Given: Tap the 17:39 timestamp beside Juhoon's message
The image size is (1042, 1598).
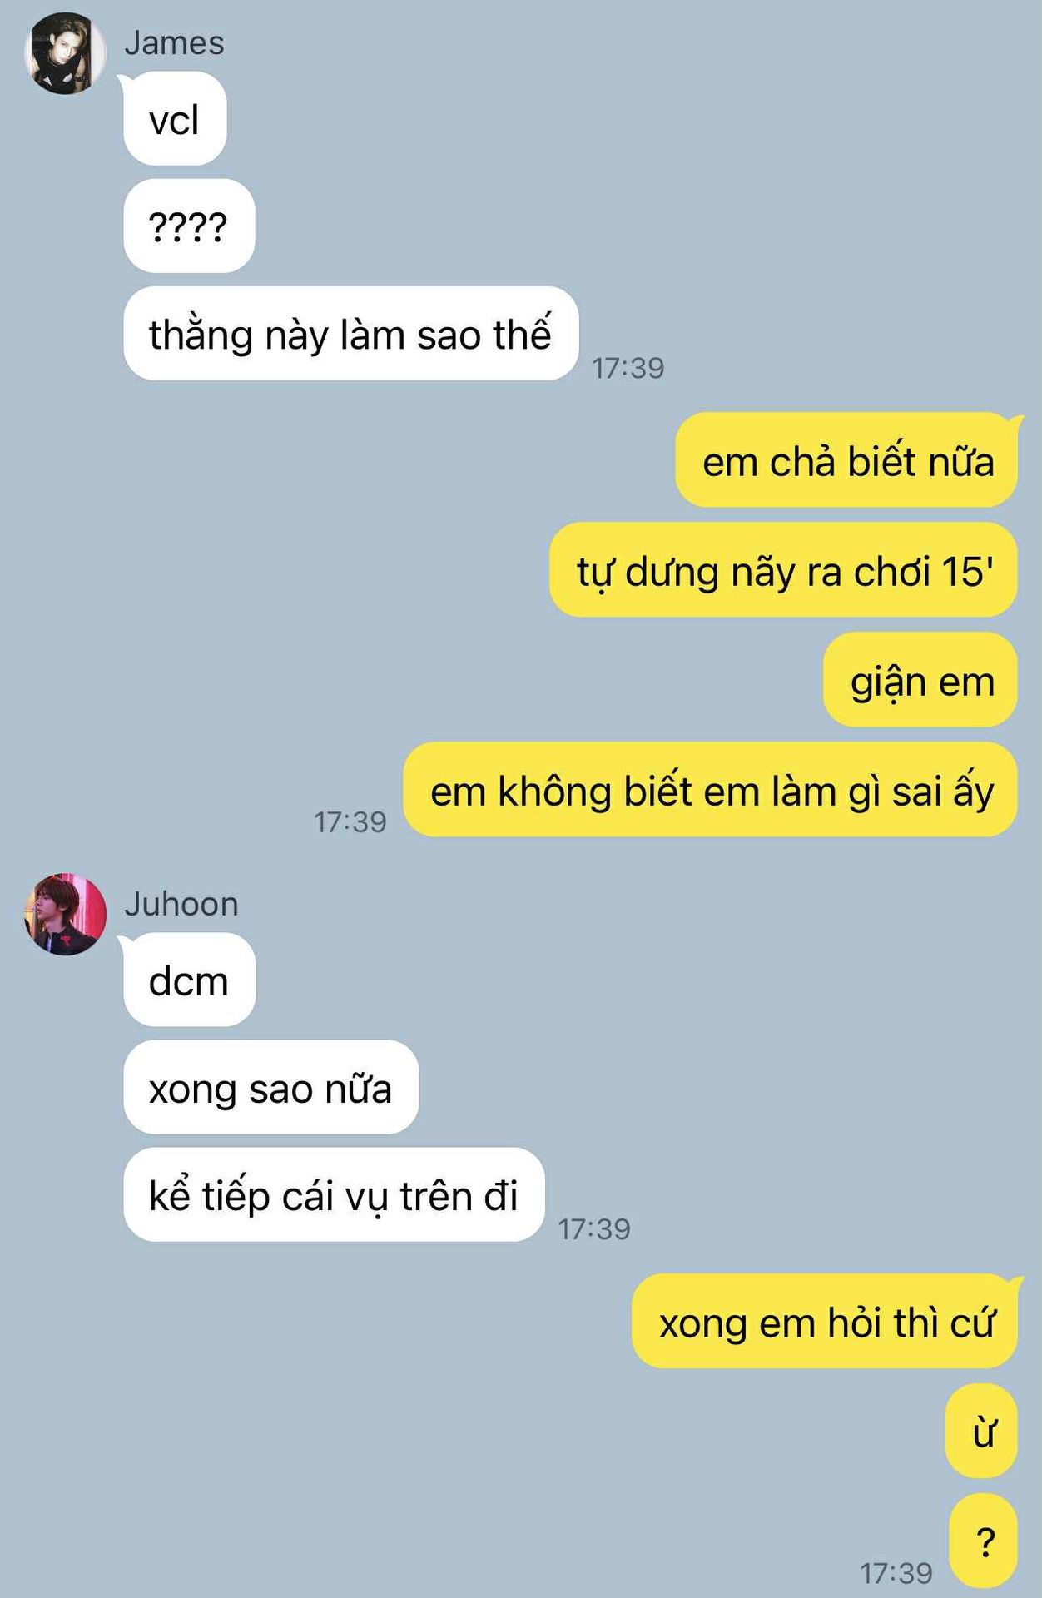Looking at the screenshot, I should click(594, 1228).
